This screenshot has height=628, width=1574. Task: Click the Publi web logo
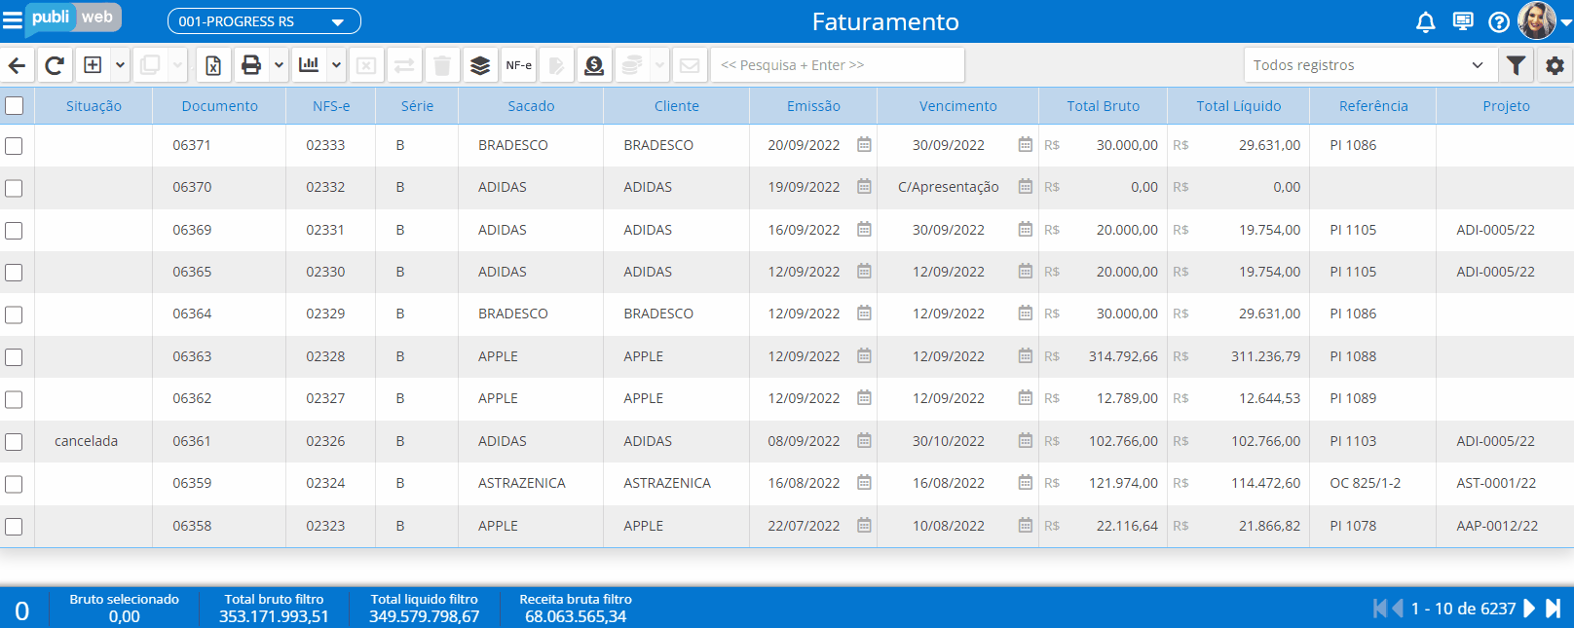(x=73, y=18)
